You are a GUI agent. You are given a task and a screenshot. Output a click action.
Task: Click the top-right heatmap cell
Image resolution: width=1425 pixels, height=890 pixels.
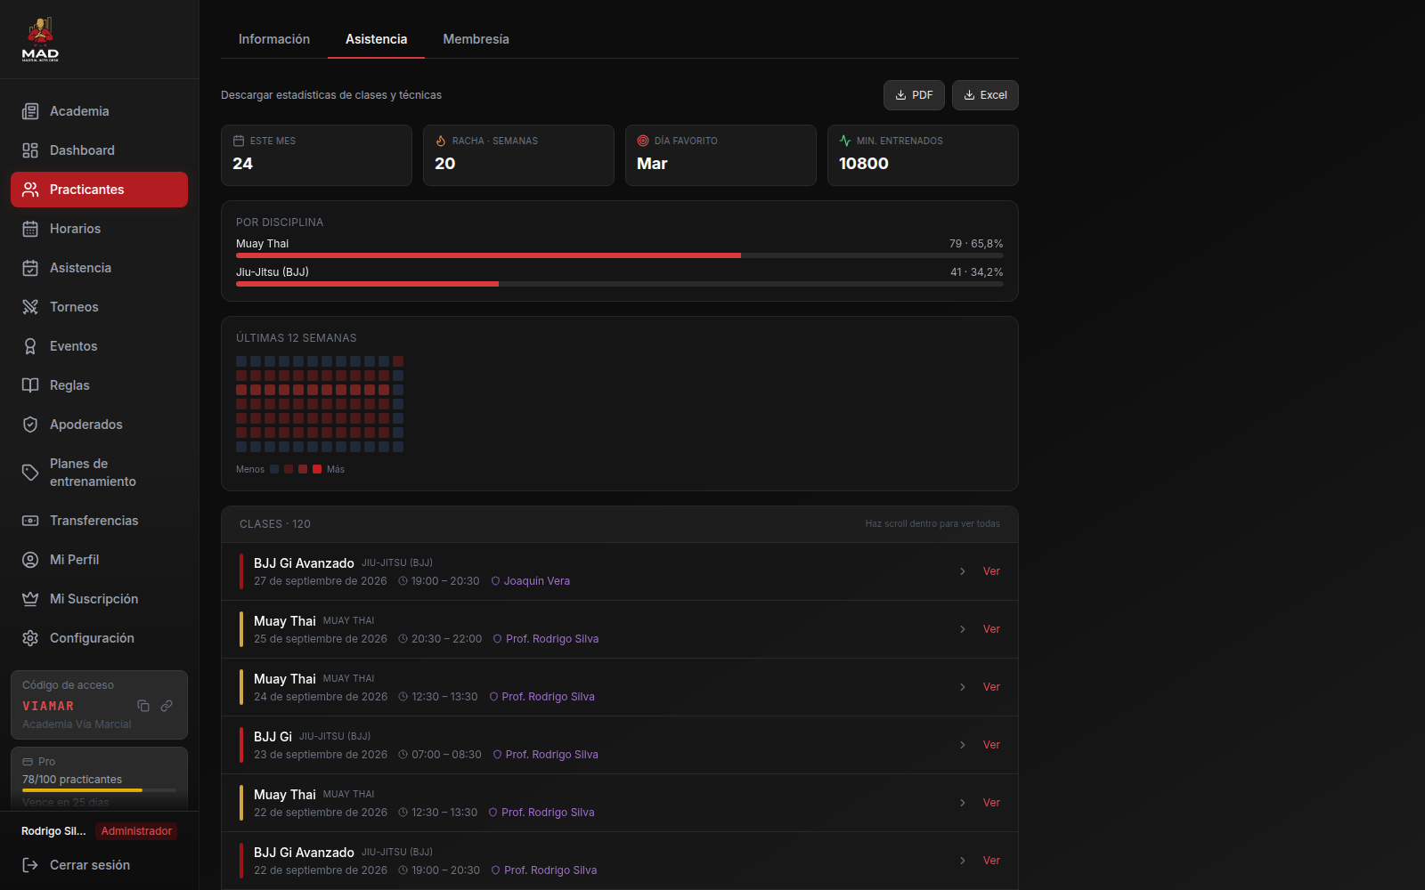point(398,361)
